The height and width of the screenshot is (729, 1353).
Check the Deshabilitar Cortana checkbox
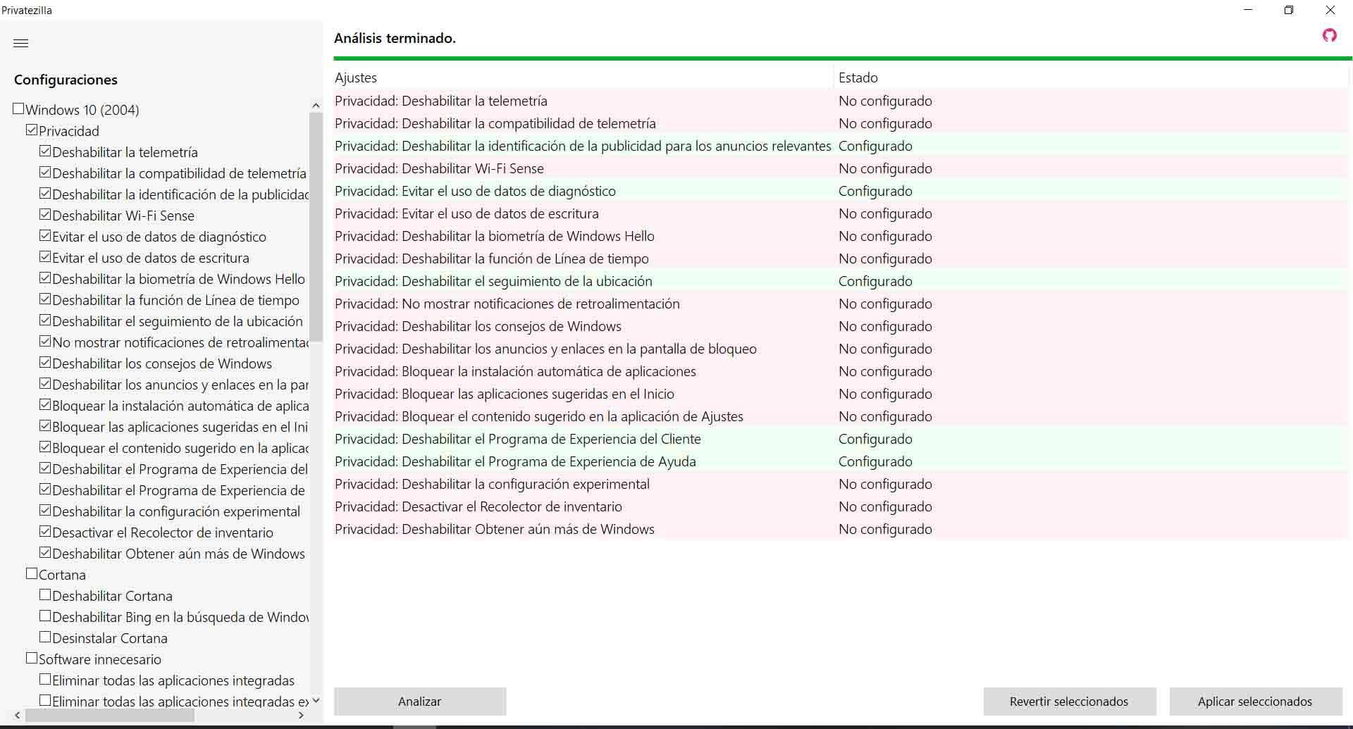(x=45, y=595)
